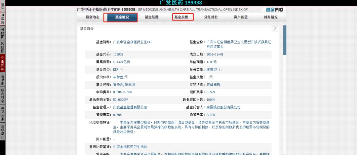This screenshot has width=357, height=155.
Task: Open help icon next to 基金规模 value
Action: tap(211, 77)
